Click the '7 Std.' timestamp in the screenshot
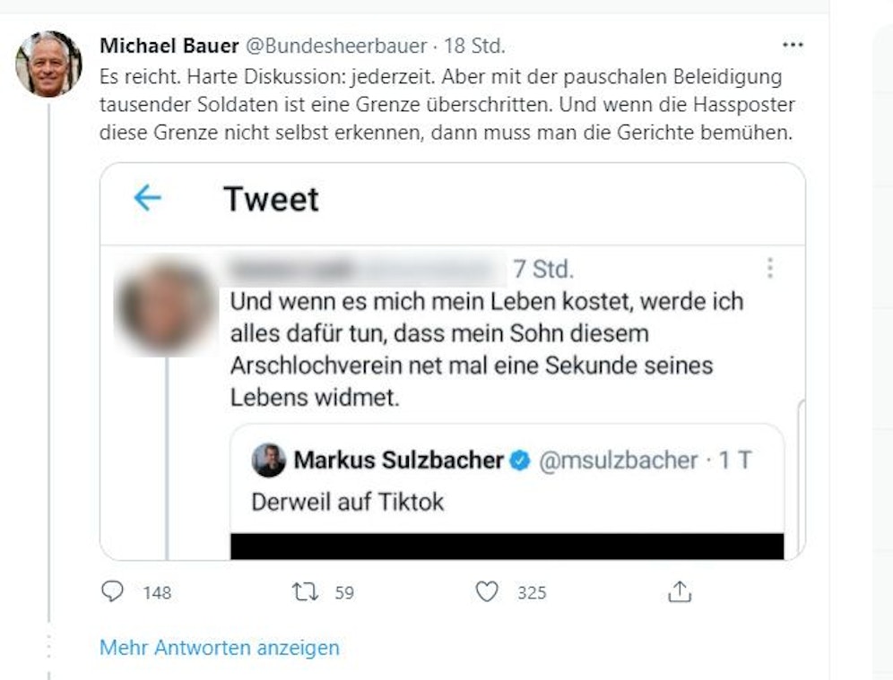Screen dimensions: 893x680 pos(543,269)
